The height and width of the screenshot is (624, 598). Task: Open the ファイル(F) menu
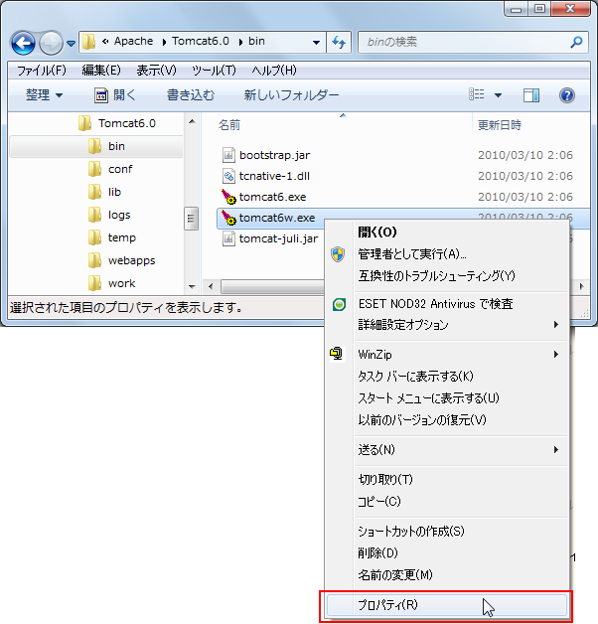pyautogui.click(x=41, y=71)
